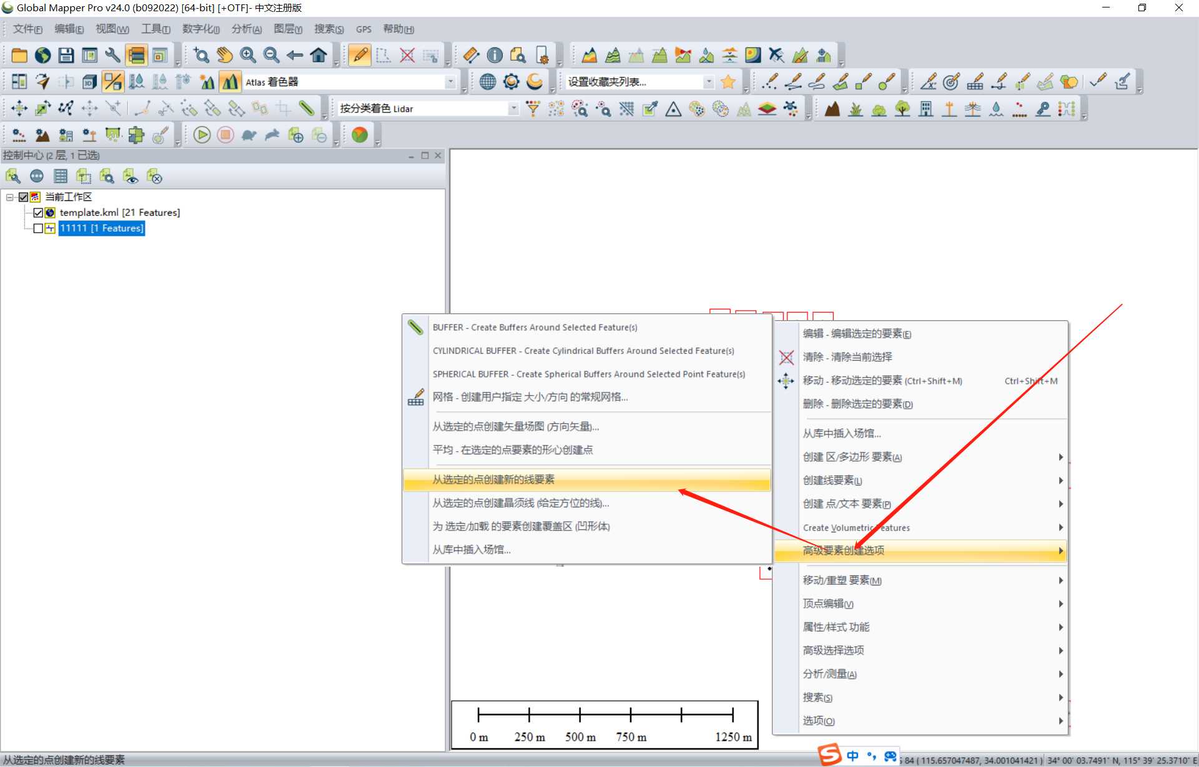Select the Pan hand tool
Image resolution: width=1199 pixels, height=767 pixels.
(x=225, y=56)
